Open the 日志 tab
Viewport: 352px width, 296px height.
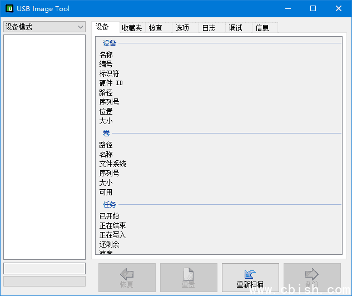pos(212,28)
